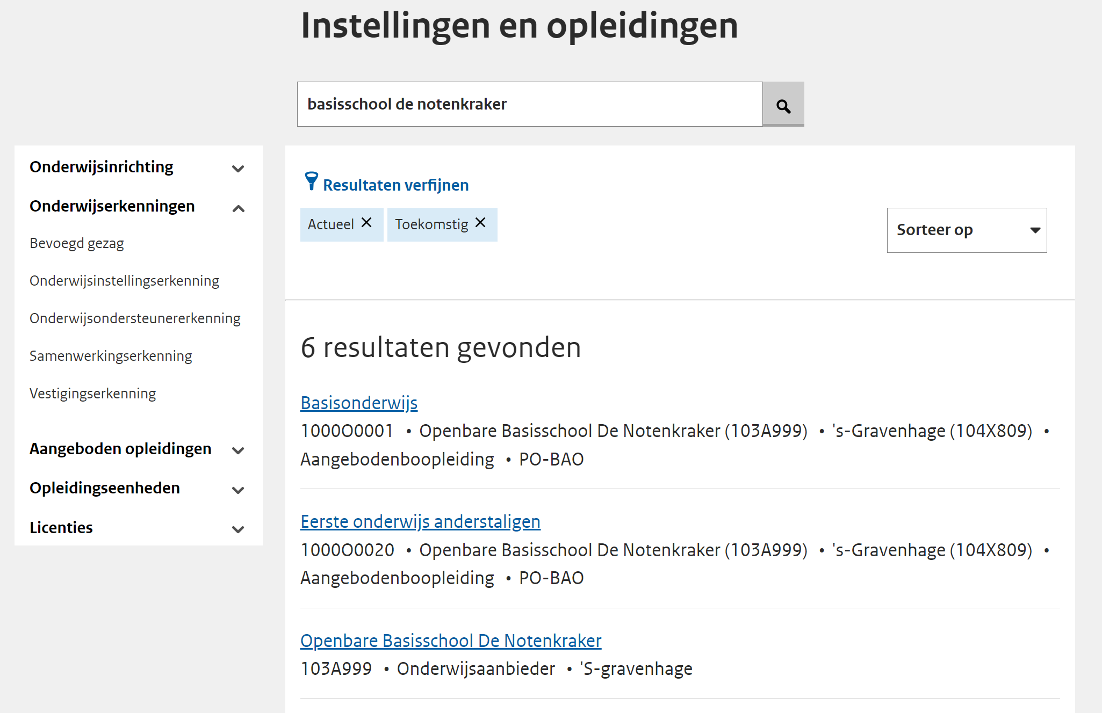Click the code 100O00020 text
The image size is (1102, 713).
pos(348,550)
